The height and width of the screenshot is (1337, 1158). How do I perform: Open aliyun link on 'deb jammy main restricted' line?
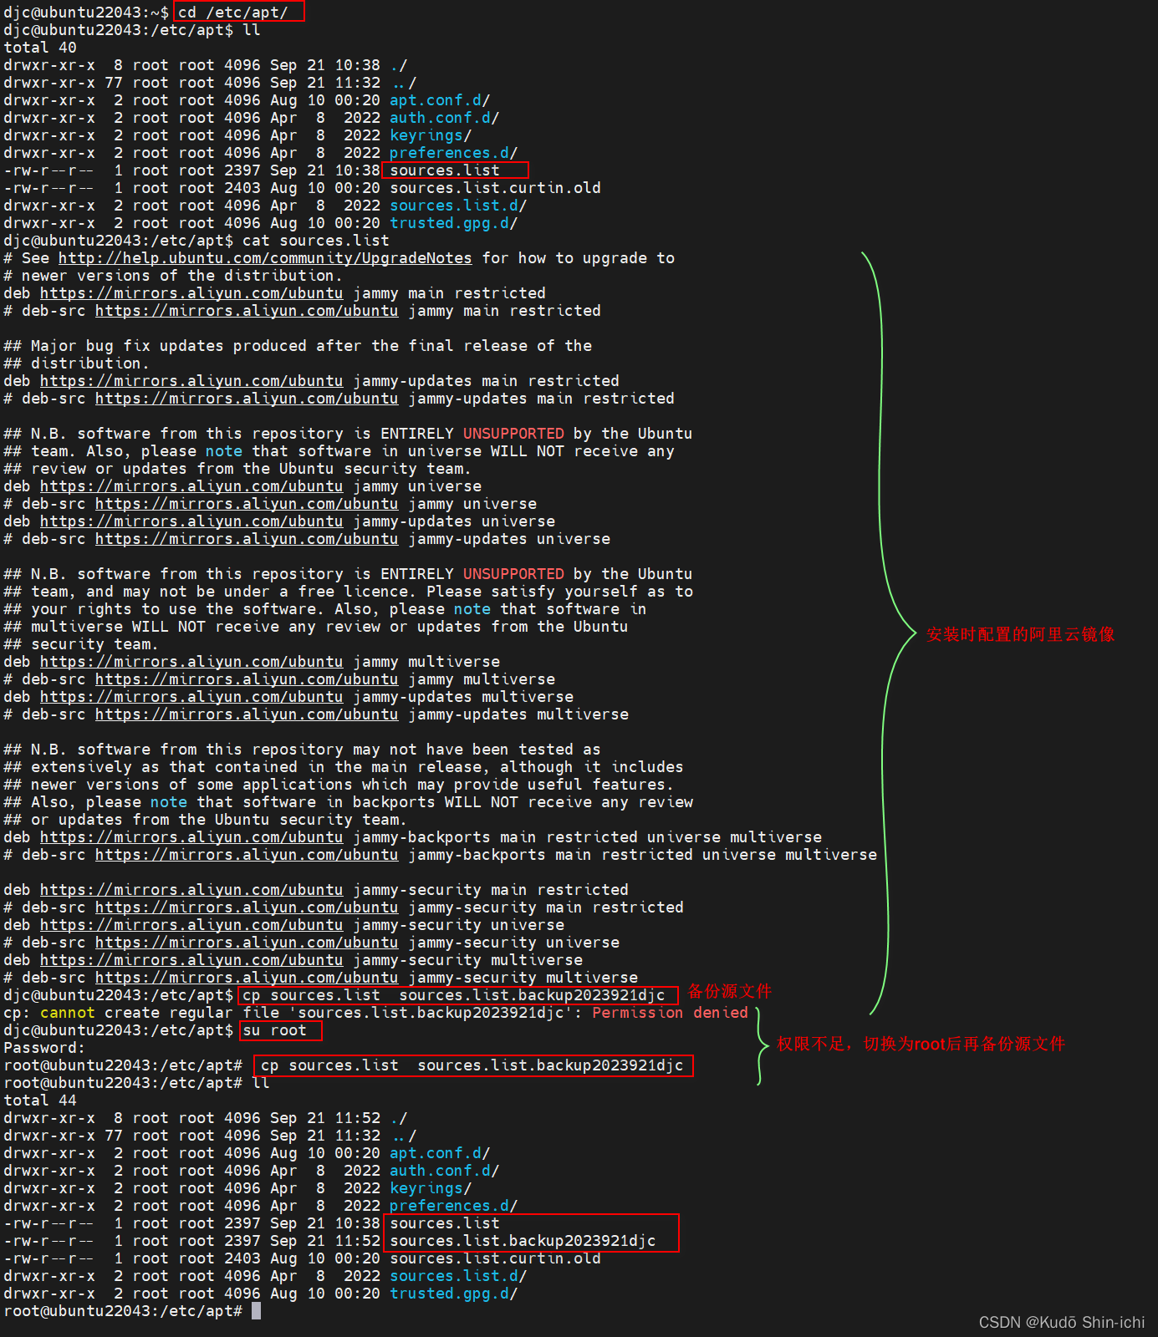point(191,293)
